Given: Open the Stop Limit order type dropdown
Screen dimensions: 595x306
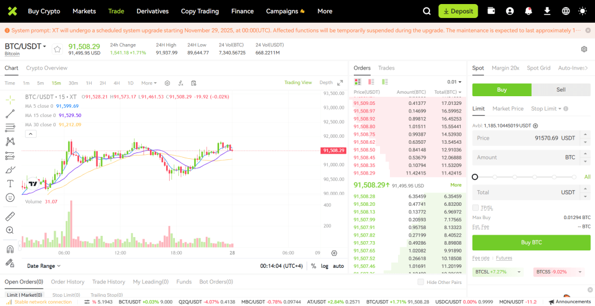Looking at the screenshot, I should point(546,109).
